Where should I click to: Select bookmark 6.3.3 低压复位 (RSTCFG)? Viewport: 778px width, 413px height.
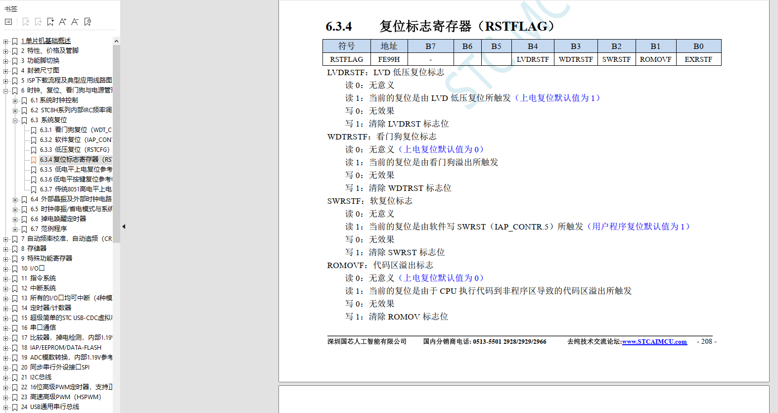(74, 150)
